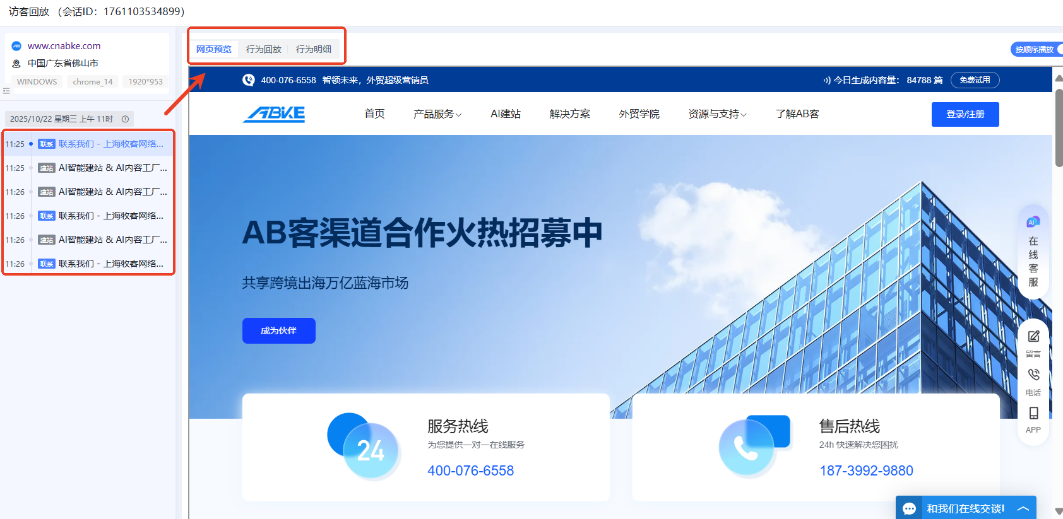
Task: Click the 服务热线 card heading
Action: pyautogui.click(x=458, y=426)
